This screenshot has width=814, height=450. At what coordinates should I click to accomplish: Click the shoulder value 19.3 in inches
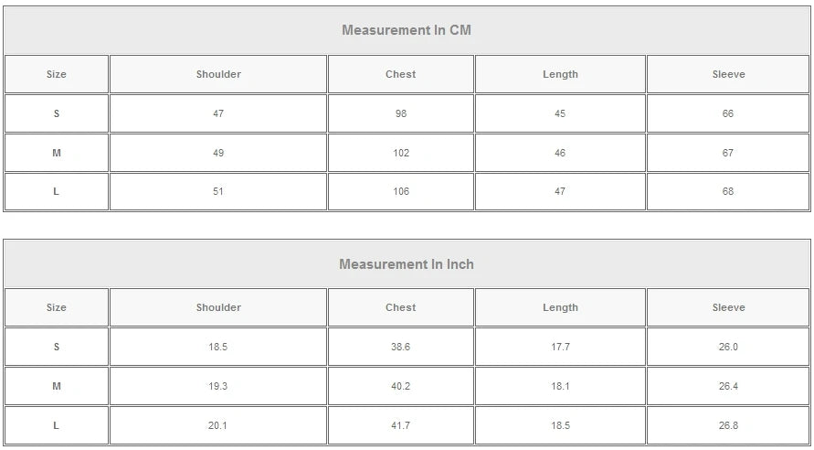click(x=218, y=386)
